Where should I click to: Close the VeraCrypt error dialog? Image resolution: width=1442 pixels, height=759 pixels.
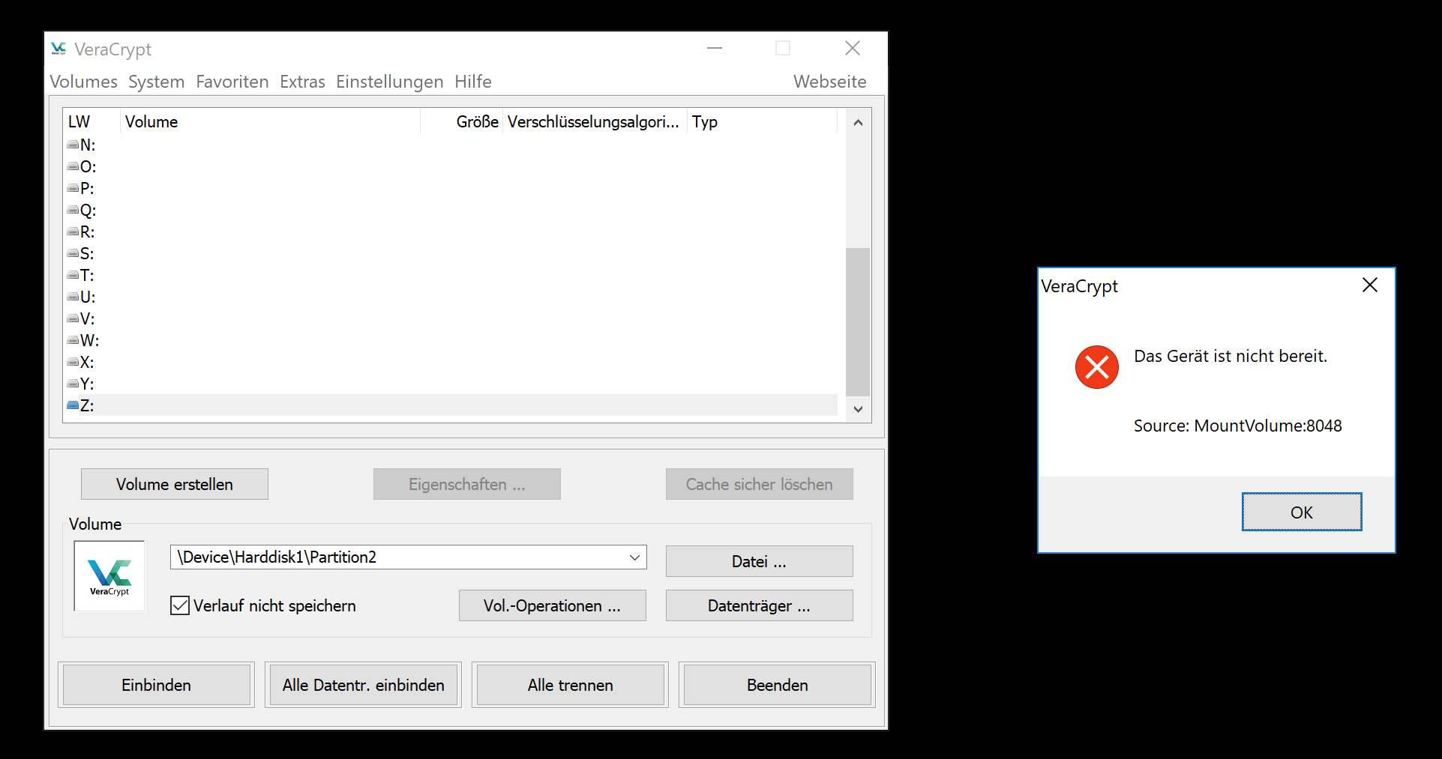[1369, 285]
